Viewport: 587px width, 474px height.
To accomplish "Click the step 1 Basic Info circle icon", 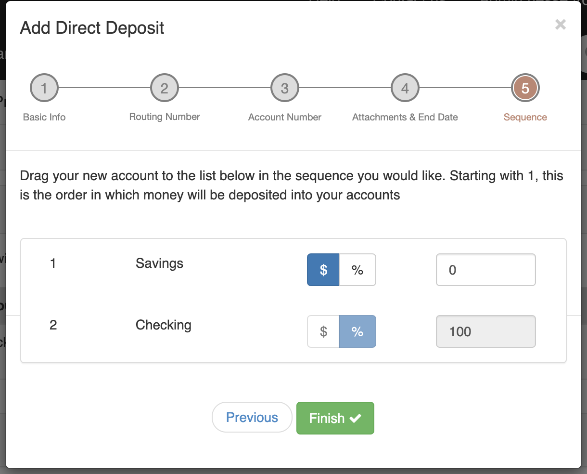I will coord(44,88).
